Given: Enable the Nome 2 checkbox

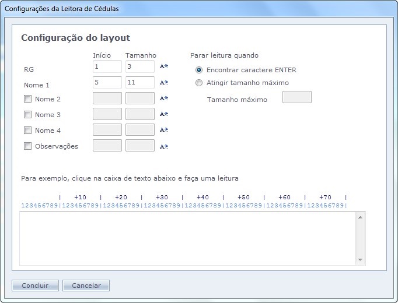Looking at the screenshot, I should [x=27, y=99].
